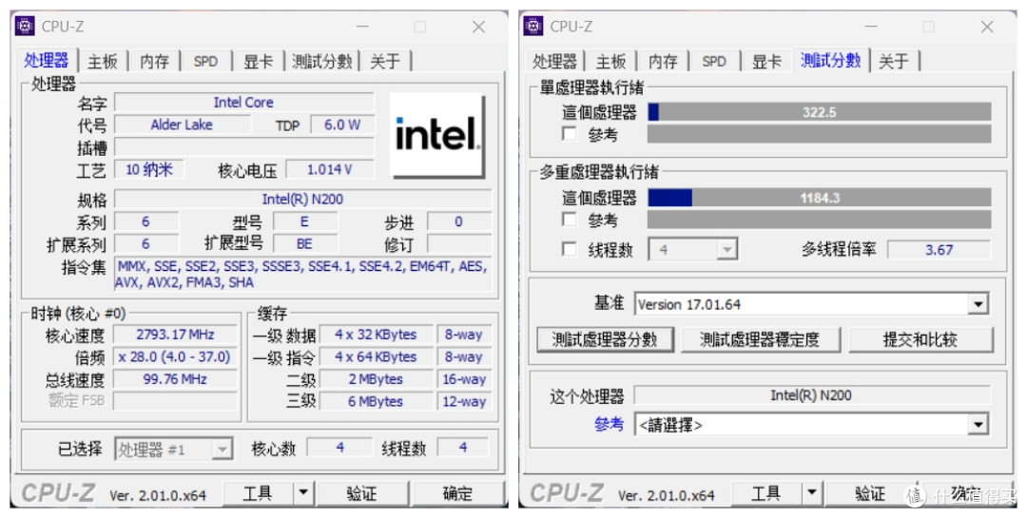Click 这个处理器 field Intel(R) N200
Viewport: 1027px width, 518px height.
[x=811, y=394]
